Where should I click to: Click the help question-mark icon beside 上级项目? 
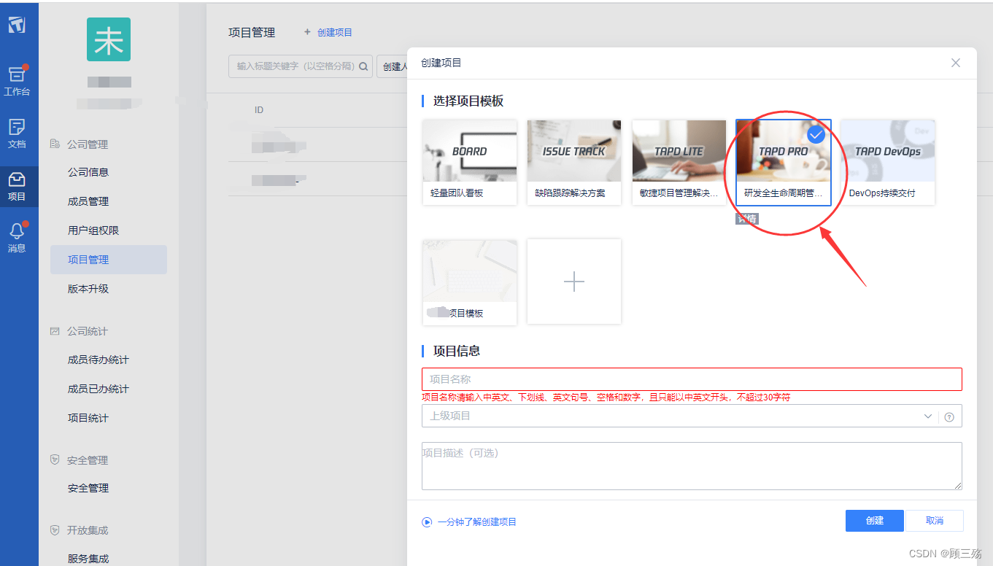pyautogui.click(x=949, y=417)
